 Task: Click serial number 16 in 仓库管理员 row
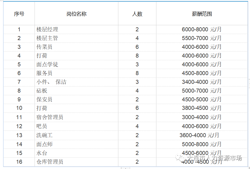19,162
